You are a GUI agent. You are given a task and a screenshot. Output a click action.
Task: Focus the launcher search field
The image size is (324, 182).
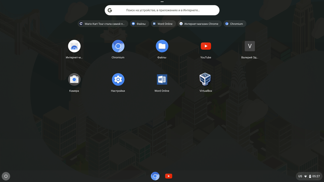[162, 10]
